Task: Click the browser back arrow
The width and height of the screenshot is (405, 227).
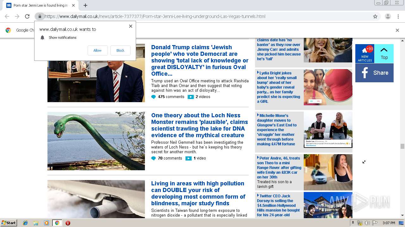Action: [x=7, y=16]
